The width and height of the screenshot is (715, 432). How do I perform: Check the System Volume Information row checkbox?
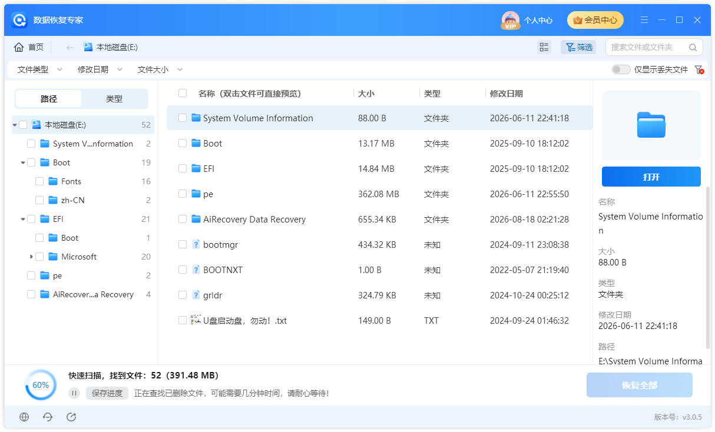[x=183, y=118]
